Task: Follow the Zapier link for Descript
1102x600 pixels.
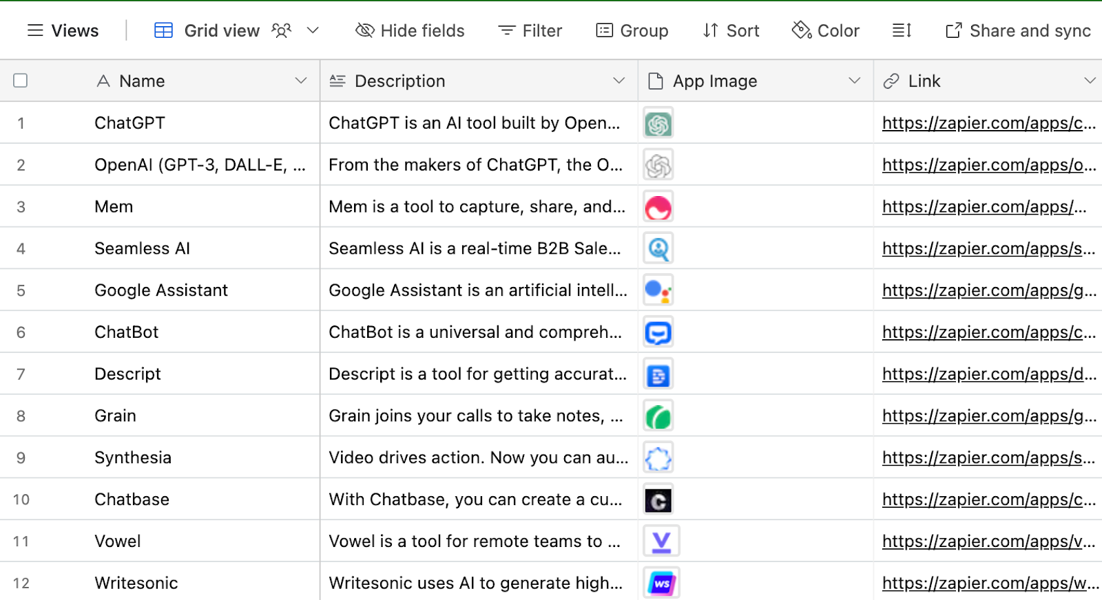Action: (x=988, y=374)
